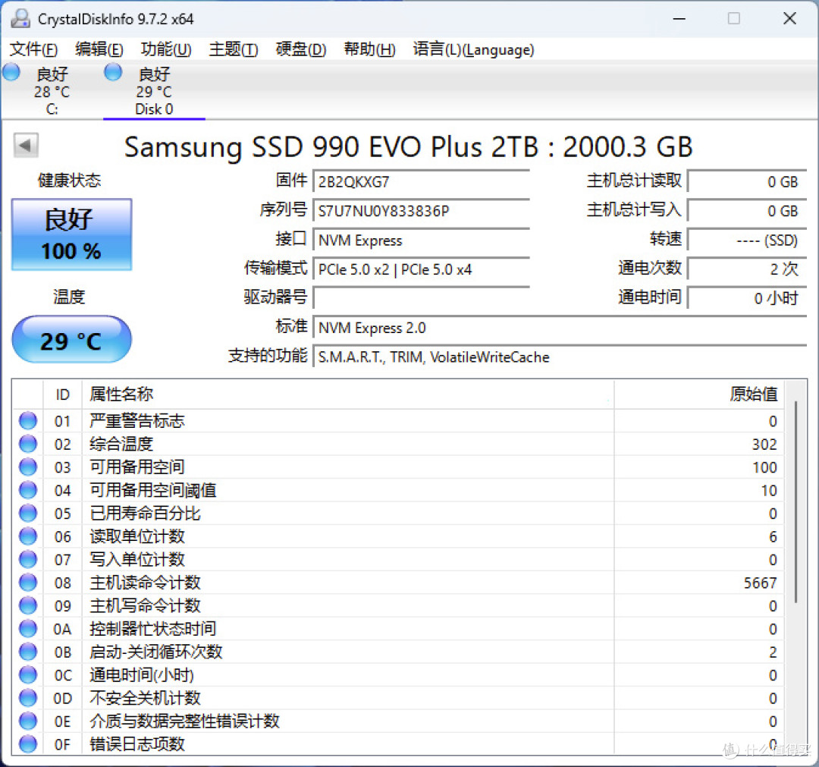The width and height of the screenshot is (819, 767).
Task: Click supported features field S.M.A.R.T., TRIM, VolatileWriteCache
Action: click(x=560, y=357)
